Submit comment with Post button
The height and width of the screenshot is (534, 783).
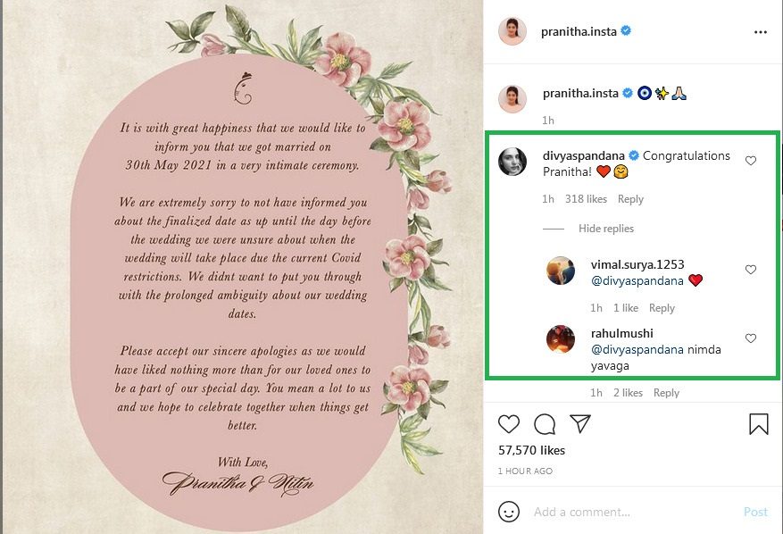tap(755, 512)
